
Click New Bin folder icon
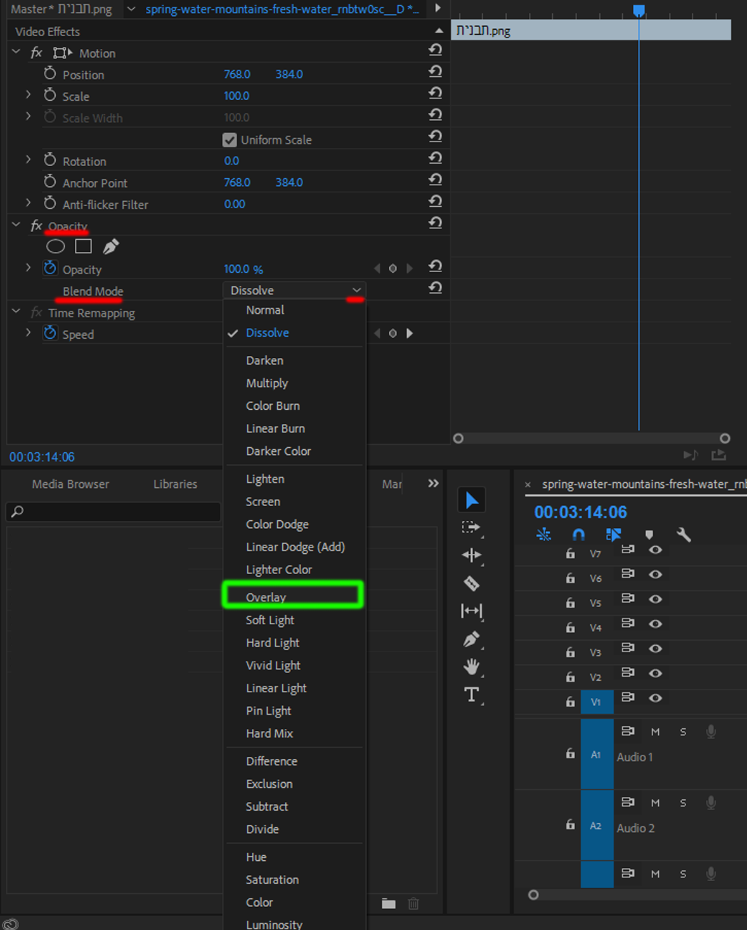pos(389,903)
